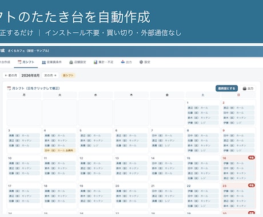Select the レジ shift entry on day 8
This screenshot has width=263, height=217.
[x=203, y=150]
